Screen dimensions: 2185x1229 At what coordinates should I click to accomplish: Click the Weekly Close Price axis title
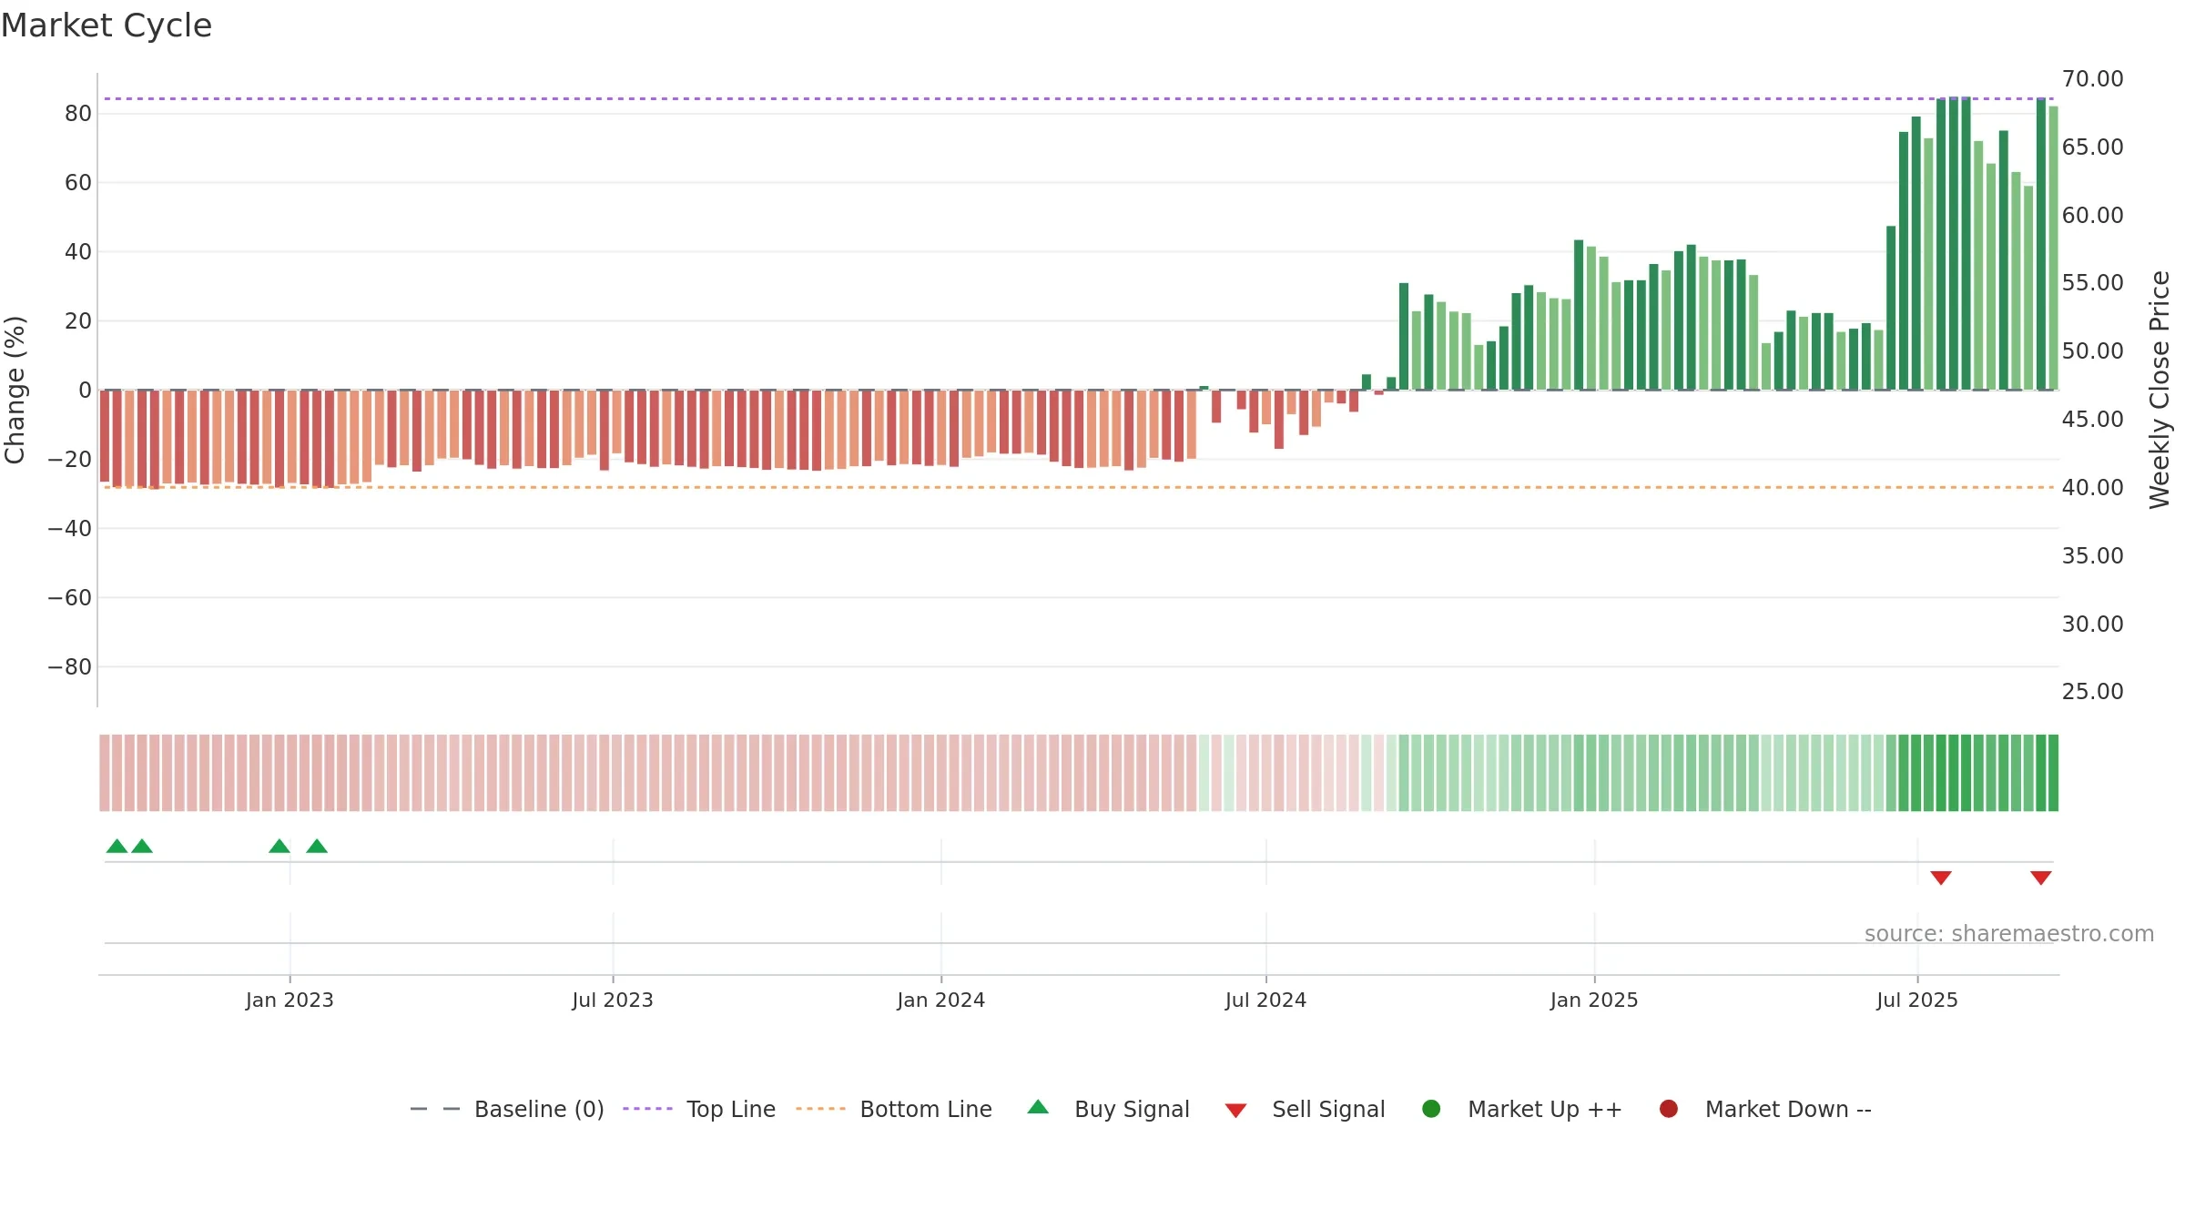coord(2160,390)
